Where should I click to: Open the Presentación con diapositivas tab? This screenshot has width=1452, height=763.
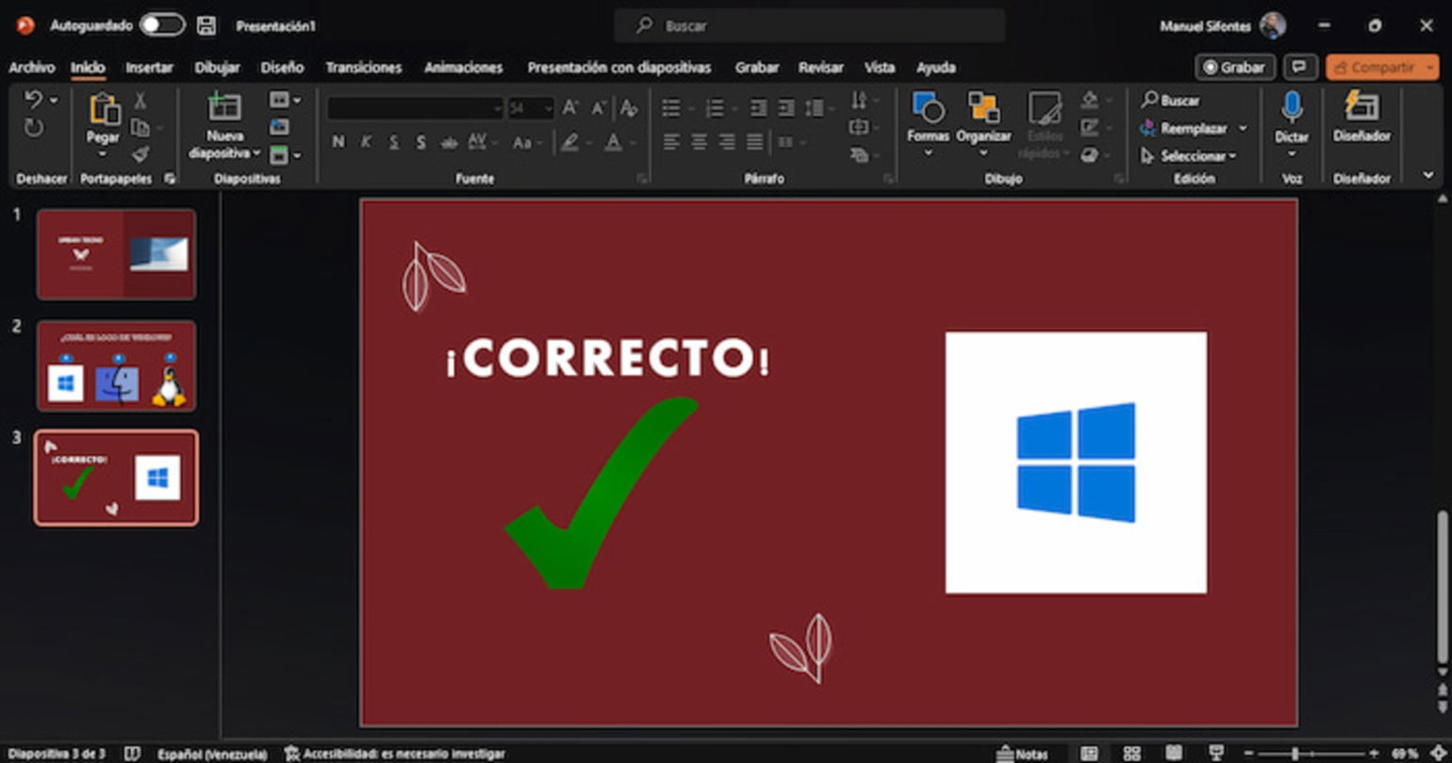point(619,68)
